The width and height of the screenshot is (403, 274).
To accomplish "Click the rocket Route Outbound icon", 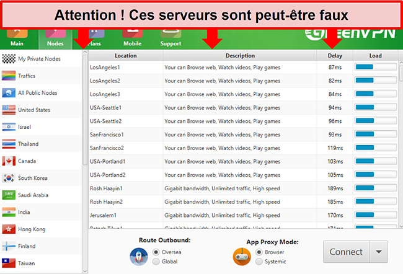I will click(139, 257).
